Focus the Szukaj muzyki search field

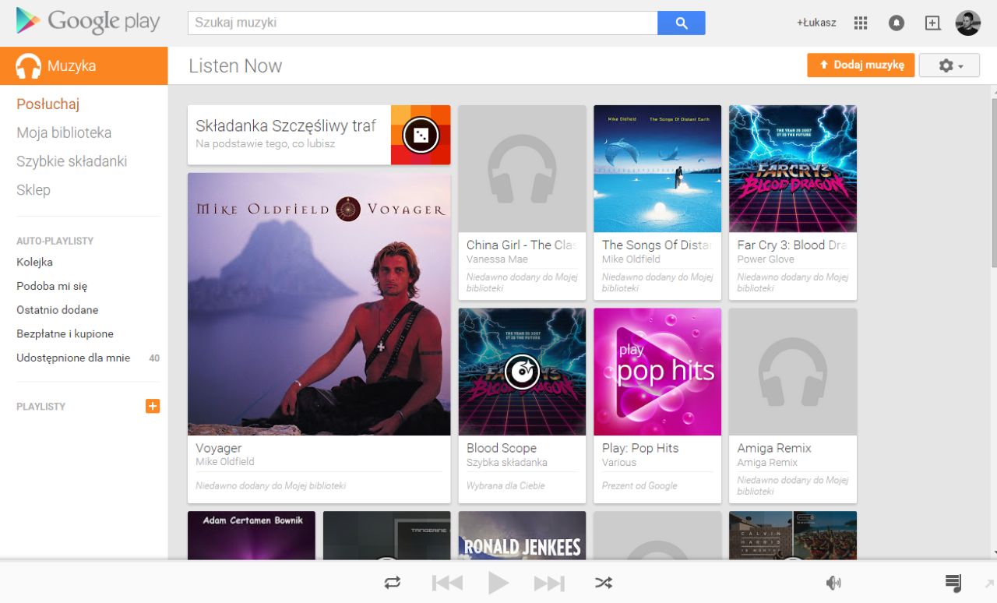click(423, 23)
